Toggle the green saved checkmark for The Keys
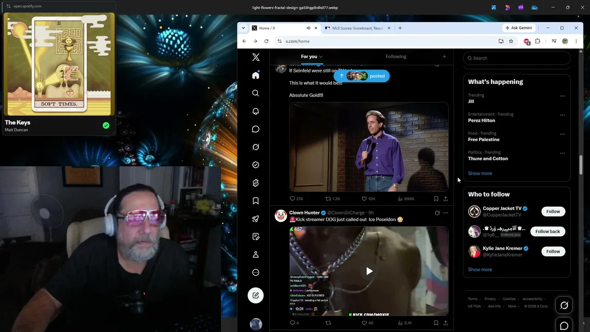 pyautogui.click(x=106, y=125)
